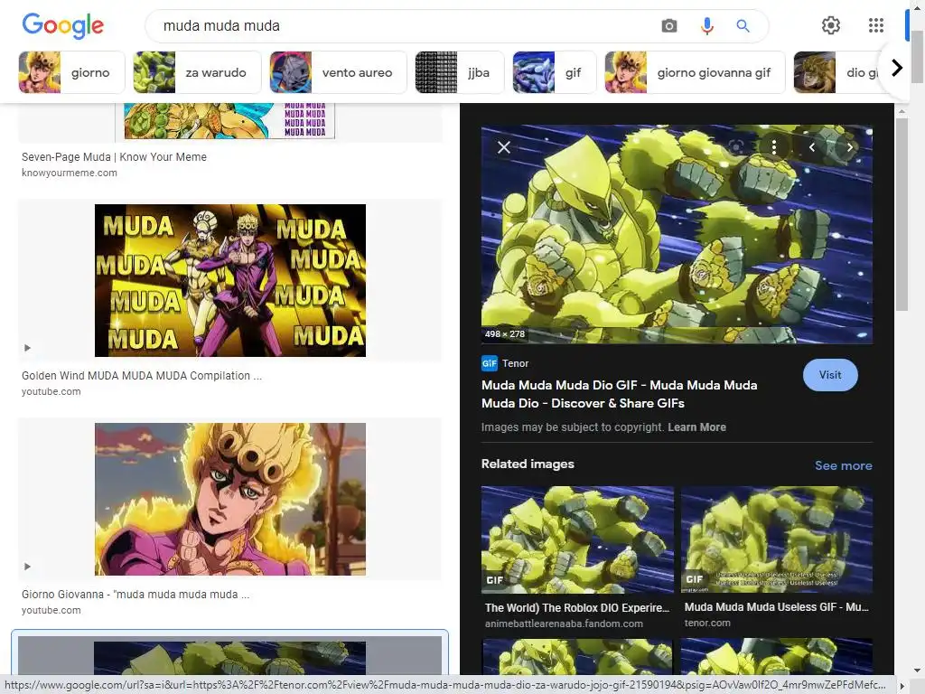Close the image preview panel

pos(504,147)
